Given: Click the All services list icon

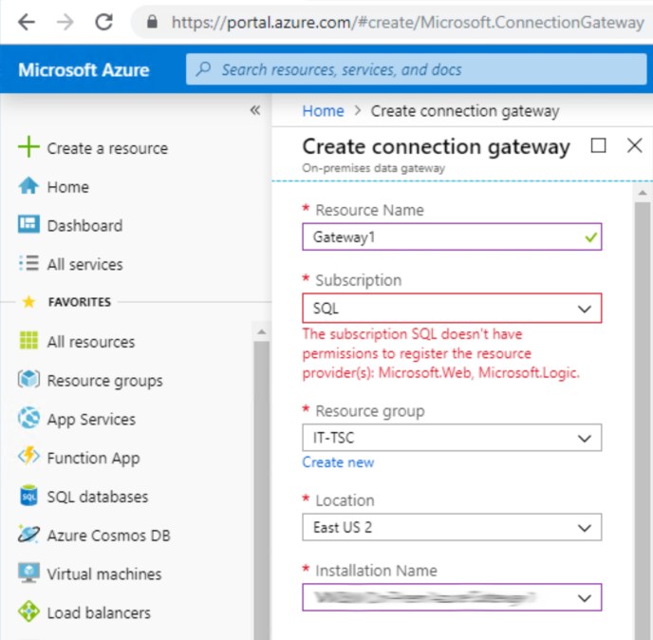Looking at the screenshot, I should point(29,264).
